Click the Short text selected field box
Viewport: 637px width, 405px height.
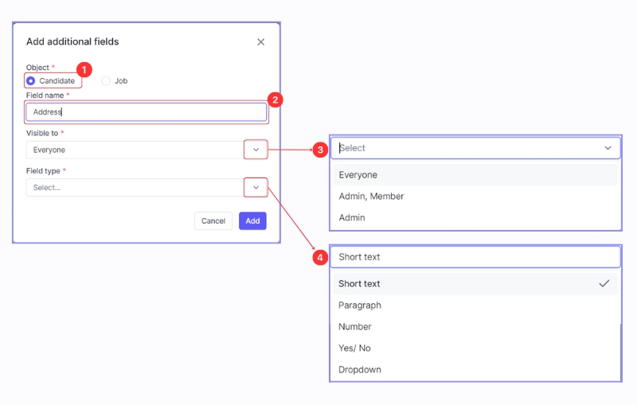tap(475, 257)
